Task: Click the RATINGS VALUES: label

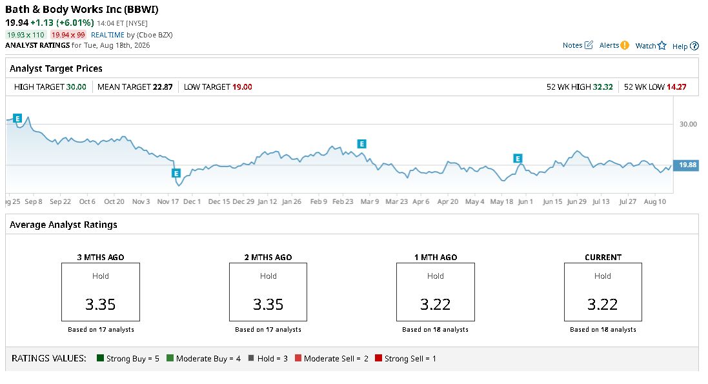Action: coord(49,358)
